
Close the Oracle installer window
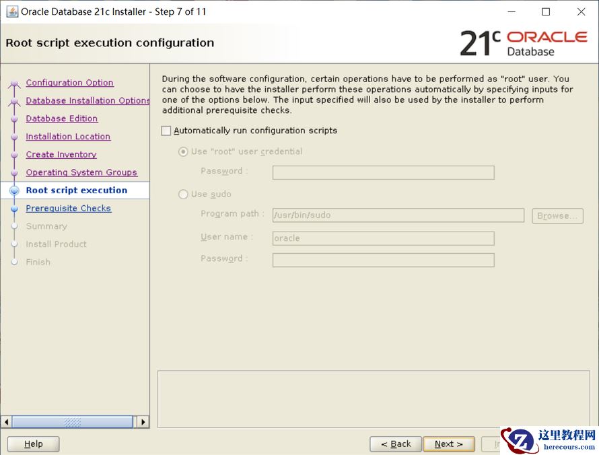581,12
